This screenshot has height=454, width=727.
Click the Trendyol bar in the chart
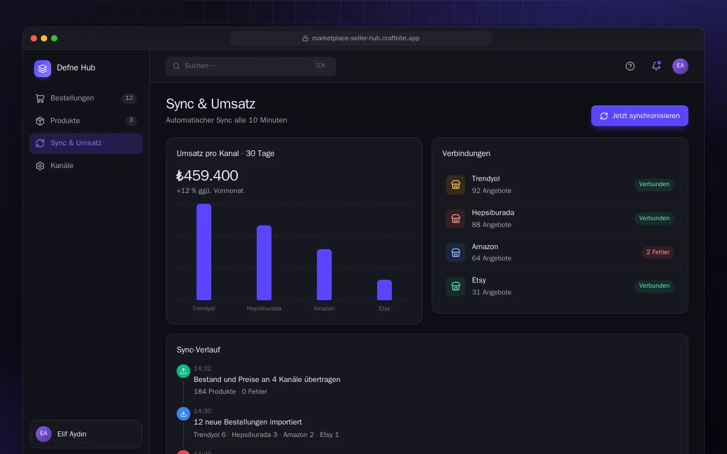tap(204, 252)
